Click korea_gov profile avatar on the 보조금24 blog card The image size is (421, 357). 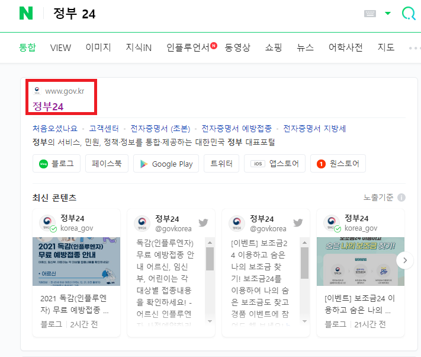click(x=332, y=223)
